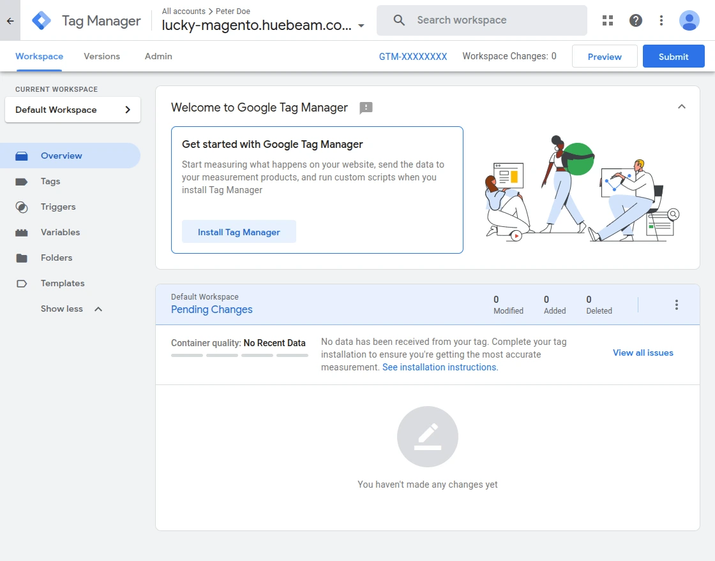Expand Default Workspace selector chevron
The width and height of the screenshot is (715, 561).
128,110
